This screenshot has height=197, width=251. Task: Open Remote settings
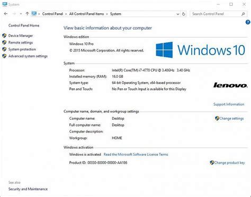(21, 42)
